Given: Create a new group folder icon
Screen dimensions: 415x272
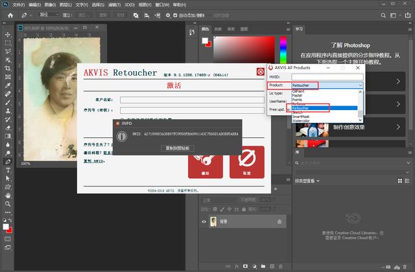Looking at the screenshot, I should pyautogui.click(x=263, y=266).
